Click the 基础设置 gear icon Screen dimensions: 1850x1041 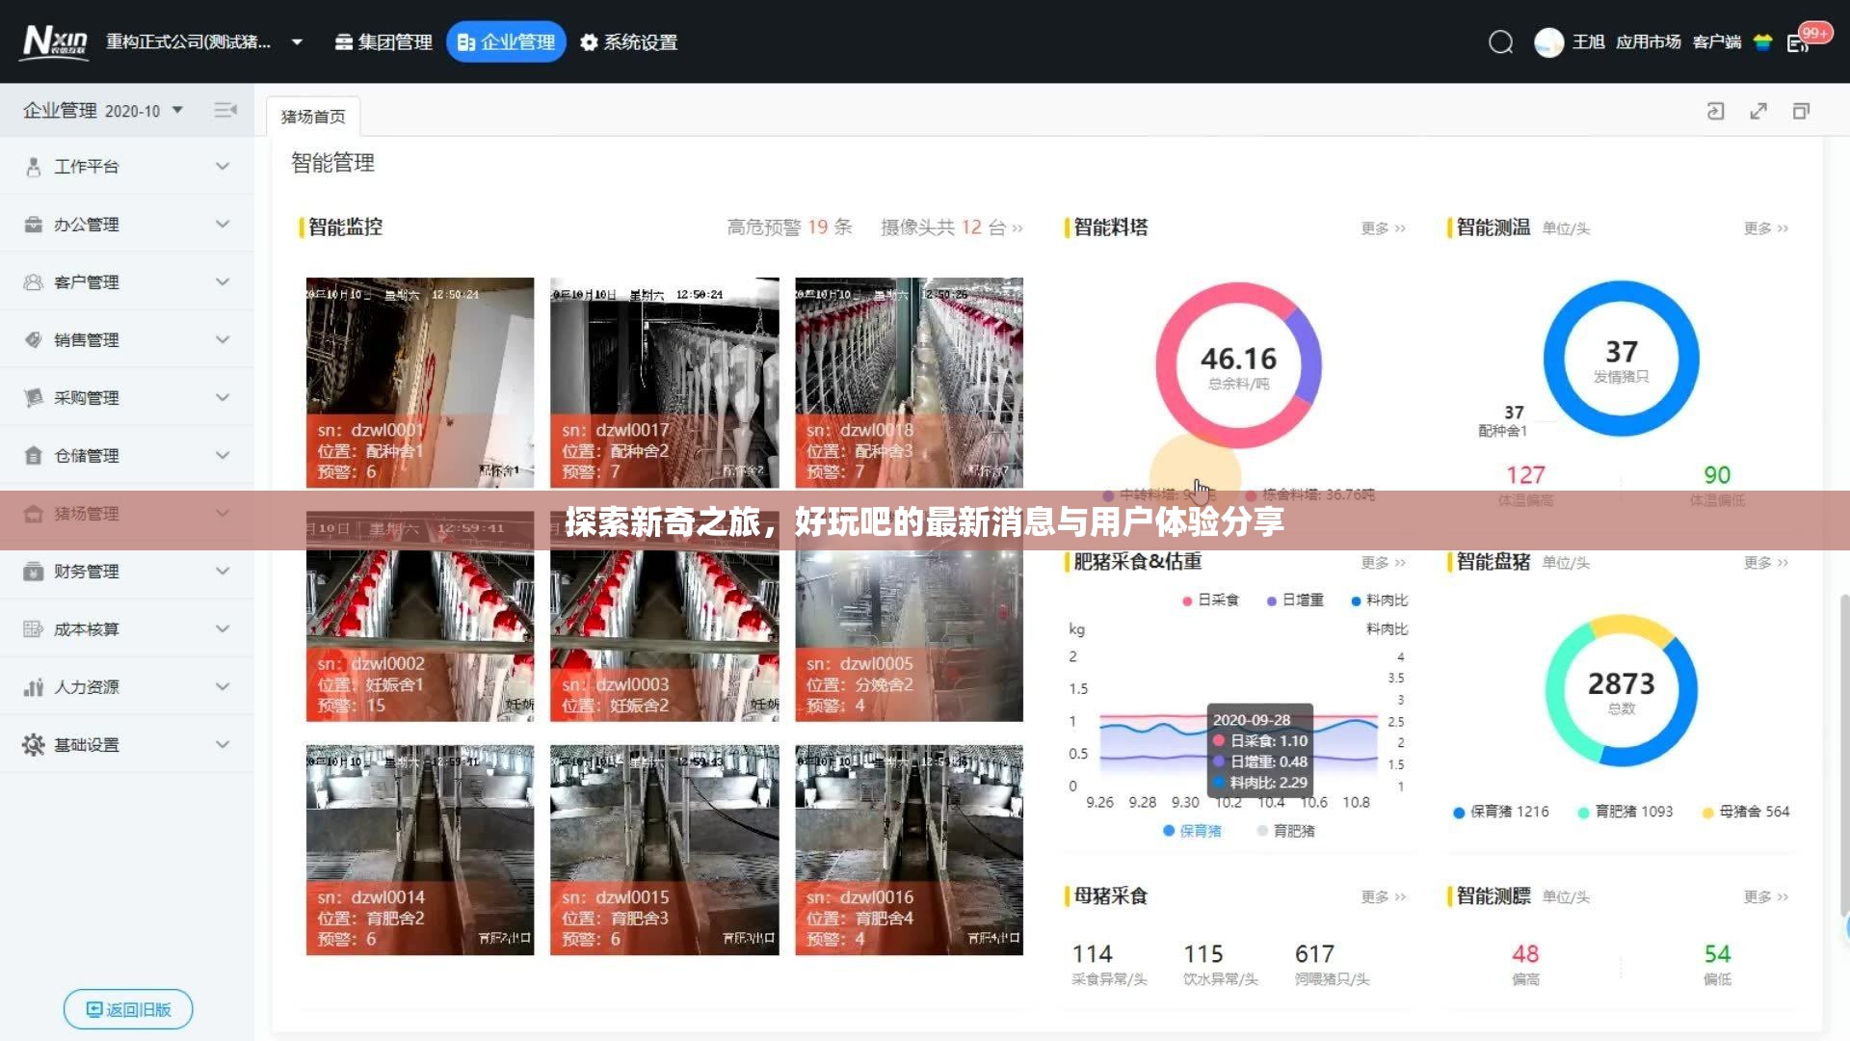click(x=33, y=745)
